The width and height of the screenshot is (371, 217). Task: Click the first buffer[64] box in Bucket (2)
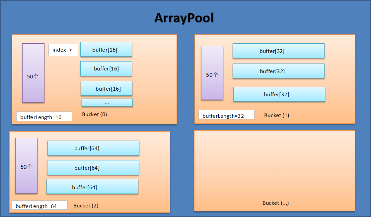coord(93,148)
